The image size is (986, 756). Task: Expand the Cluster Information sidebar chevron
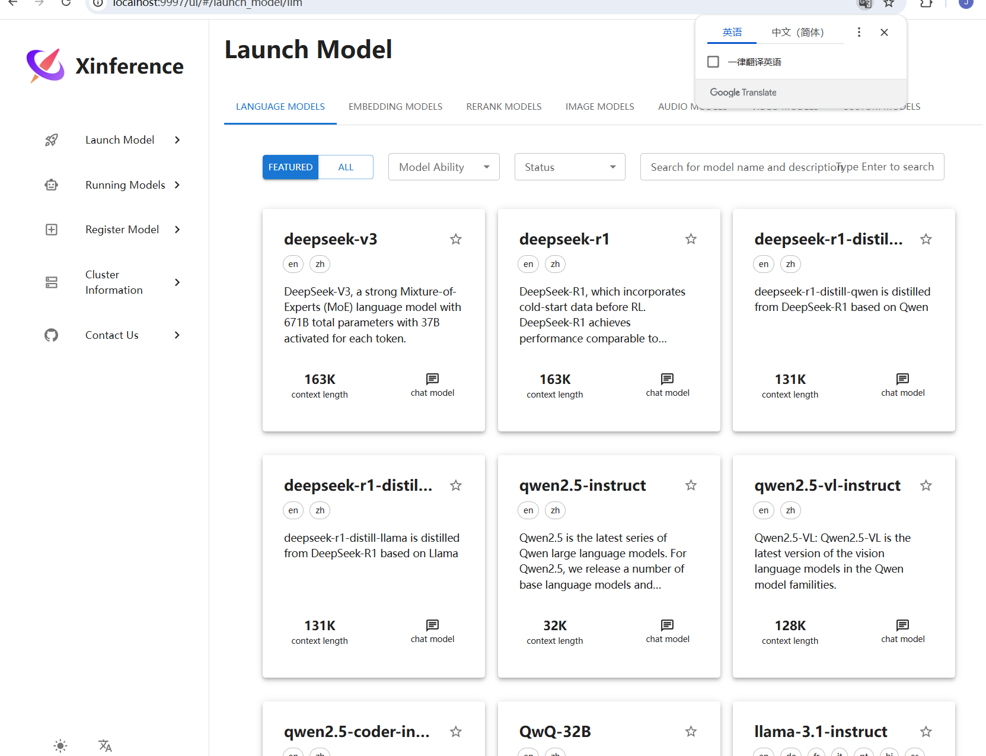click(177, 282)
